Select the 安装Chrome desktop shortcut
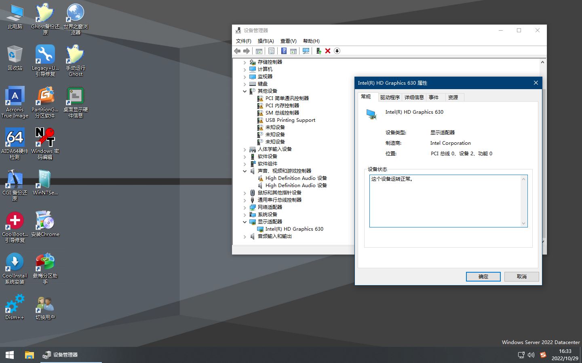 [x=45, y=224]
